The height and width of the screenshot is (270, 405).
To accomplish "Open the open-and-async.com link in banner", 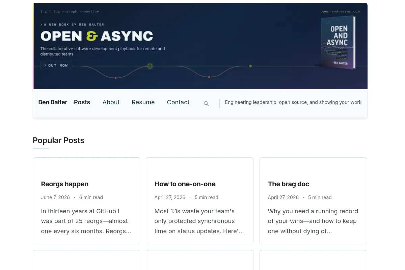I will point(340,11).
